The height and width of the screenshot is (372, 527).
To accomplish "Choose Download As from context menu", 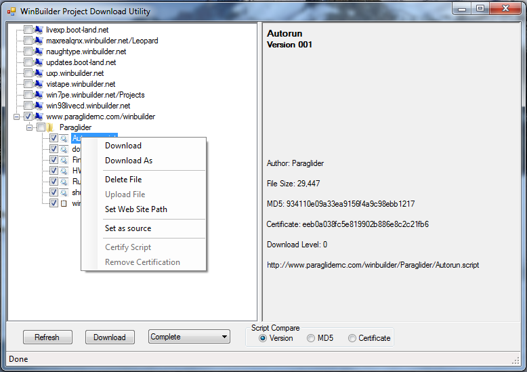I will pos(129,161).
